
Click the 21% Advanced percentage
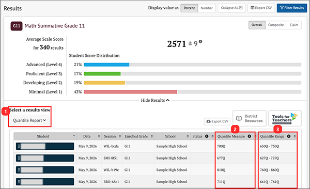coord(78,65)
